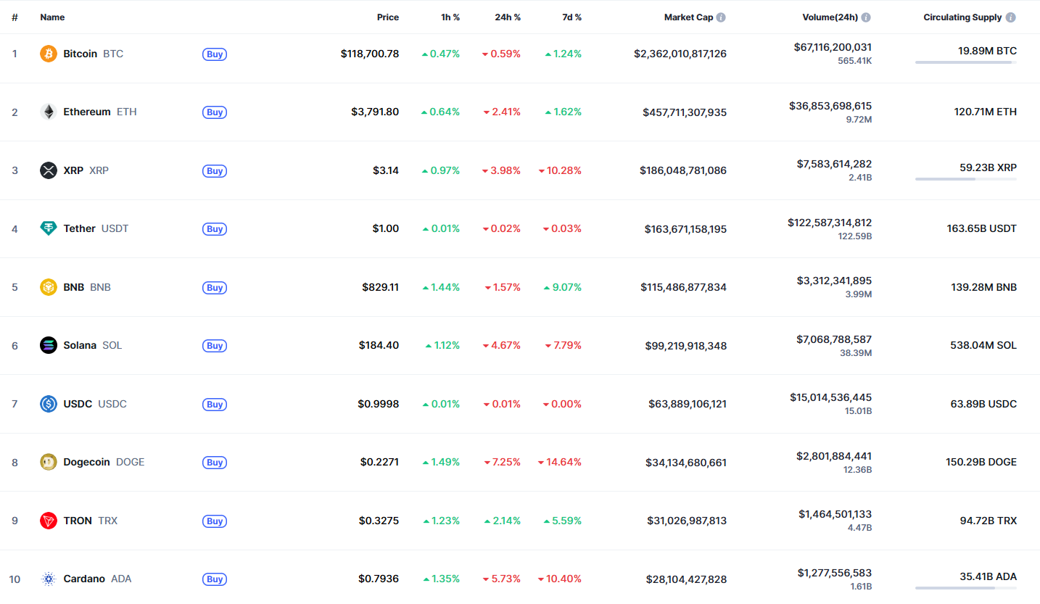
Task: Click the BNB coin logo
Action: click(x=49, y=287)
